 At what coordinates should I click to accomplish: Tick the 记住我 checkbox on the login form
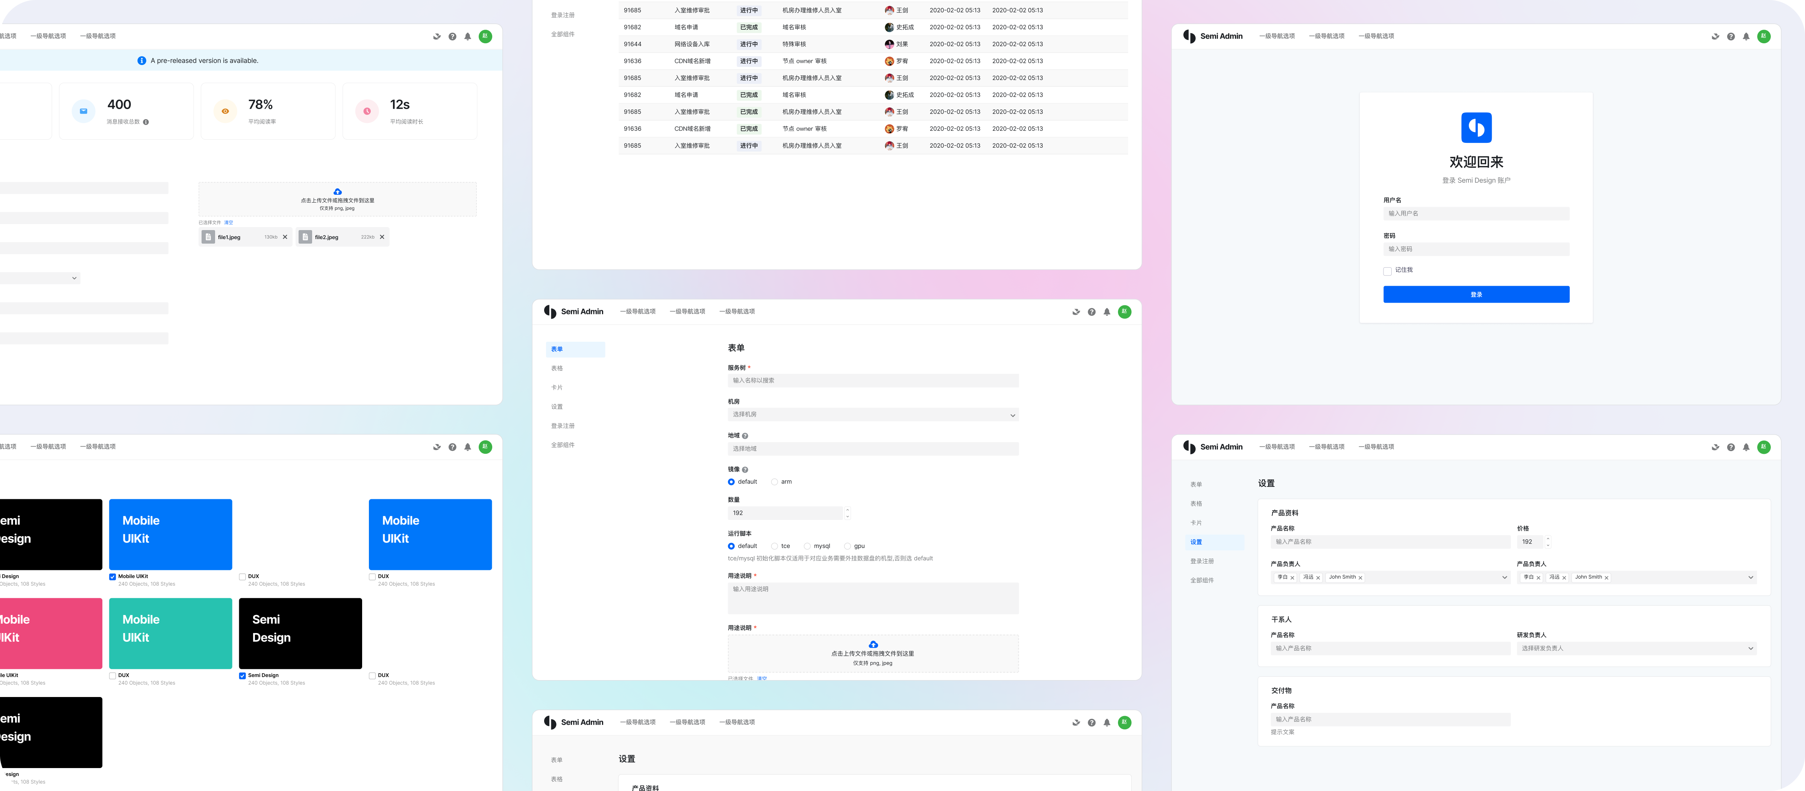pos(1387,271)
